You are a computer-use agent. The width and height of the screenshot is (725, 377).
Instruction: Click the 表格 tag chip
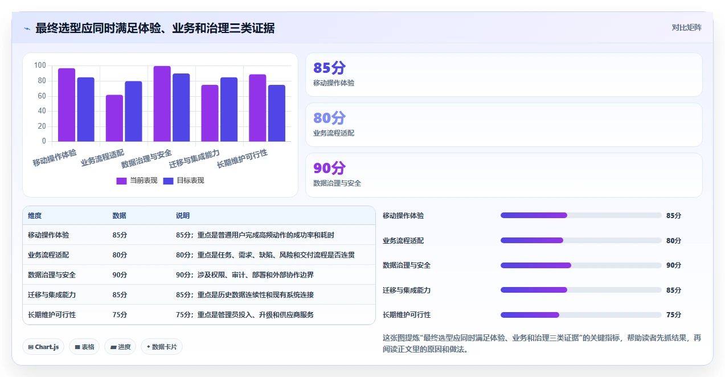84,347
